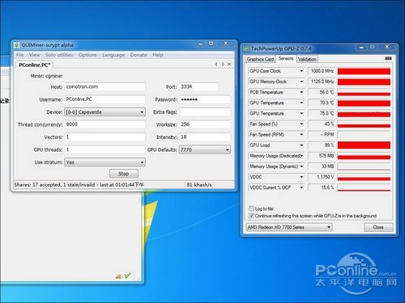
Task: Expand VDDC sensor dropdown
Action: 301,177
